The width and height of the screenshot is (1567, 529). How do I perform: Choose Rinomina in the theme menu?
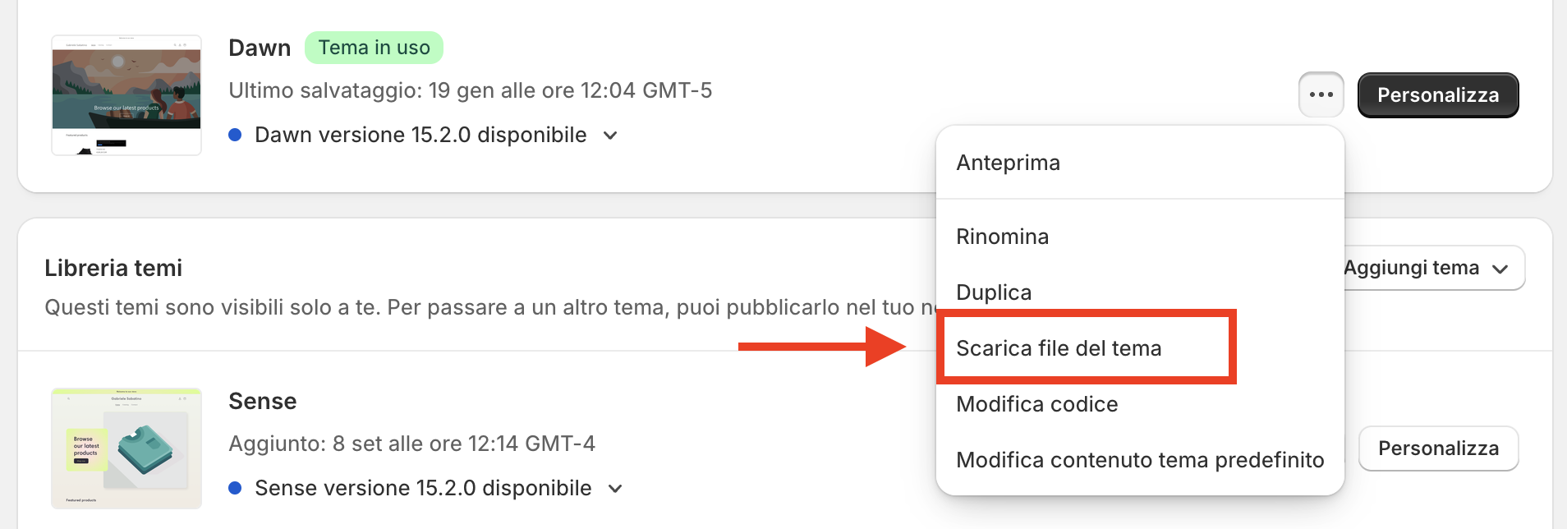[1002, 237]
